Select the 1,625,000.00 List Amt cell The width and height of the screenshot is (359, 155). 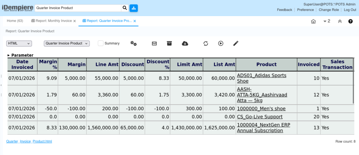point(219,128)
